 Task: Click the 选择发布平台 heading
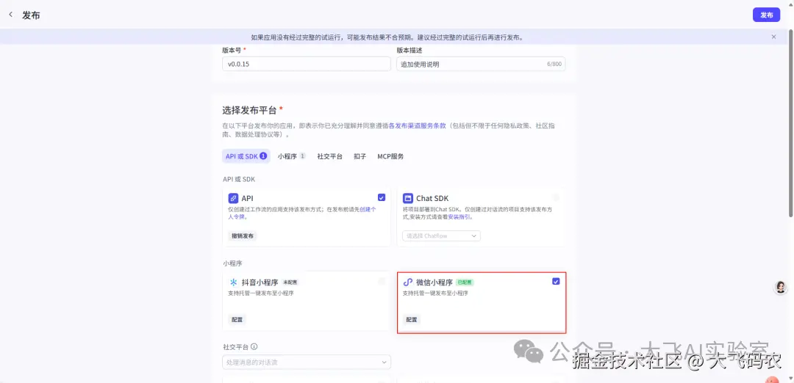pos(250,110)
